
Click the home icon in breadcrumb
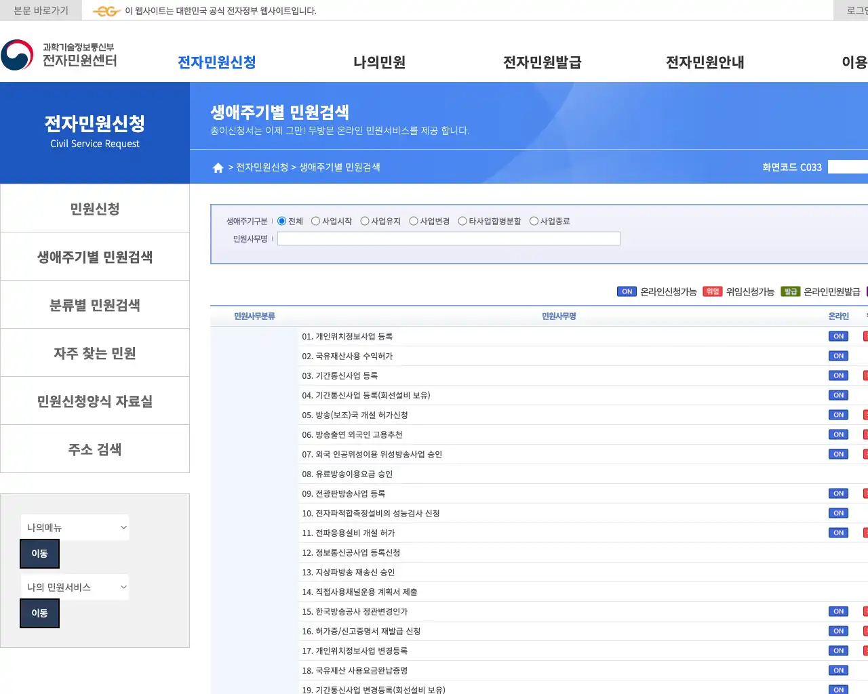click(x=218, y=167)
